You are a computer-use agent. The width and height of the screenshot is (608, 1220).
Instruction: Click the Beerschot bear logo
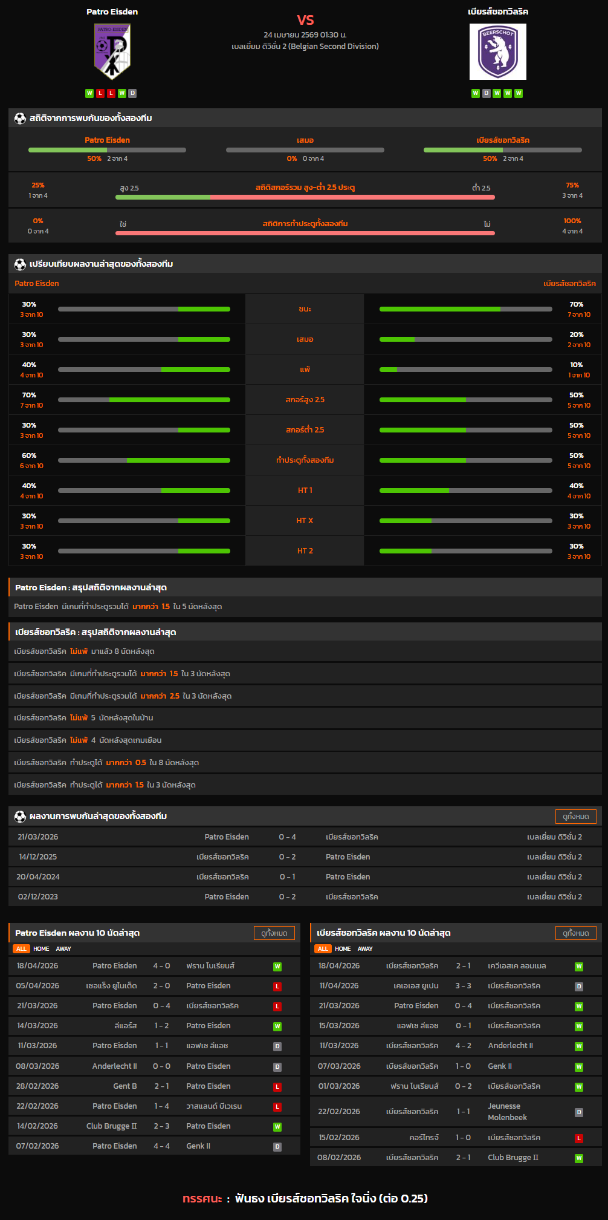coord(497,52)
